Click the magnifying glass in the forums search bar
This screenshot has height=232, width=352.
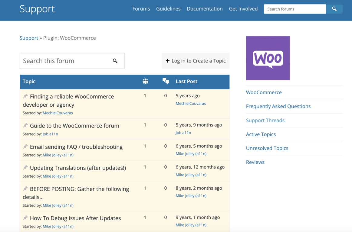pos(334,9)
